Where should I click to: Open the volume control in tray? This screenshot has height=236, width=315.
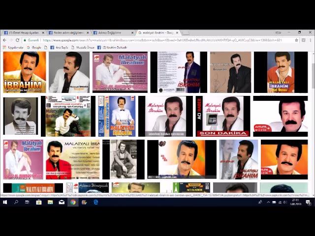click(x=285, y=202)
